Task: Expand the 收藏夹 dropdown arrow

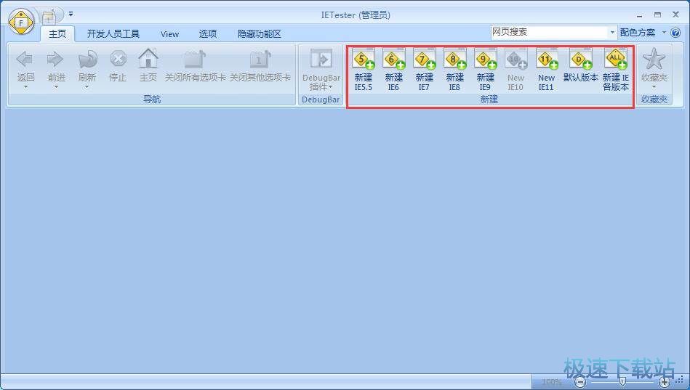Action: point(654,86)
